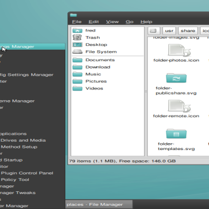This screenshot has width=209, height=209.
Task: Select the Videos label in side pane
Action: tap(94, 88)
